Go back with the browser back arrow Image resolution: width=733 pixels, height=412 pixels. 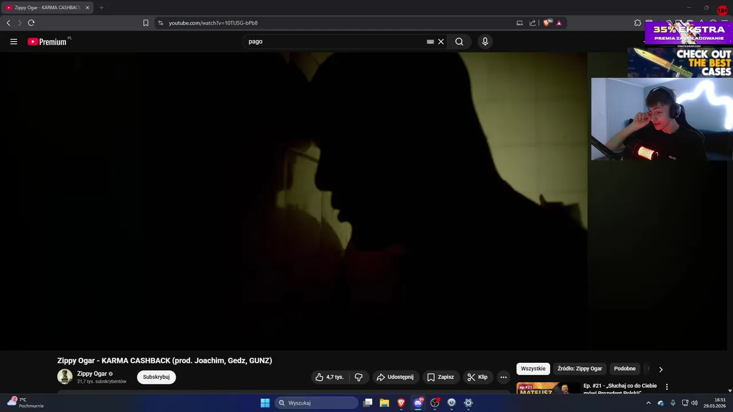(8, 23)
